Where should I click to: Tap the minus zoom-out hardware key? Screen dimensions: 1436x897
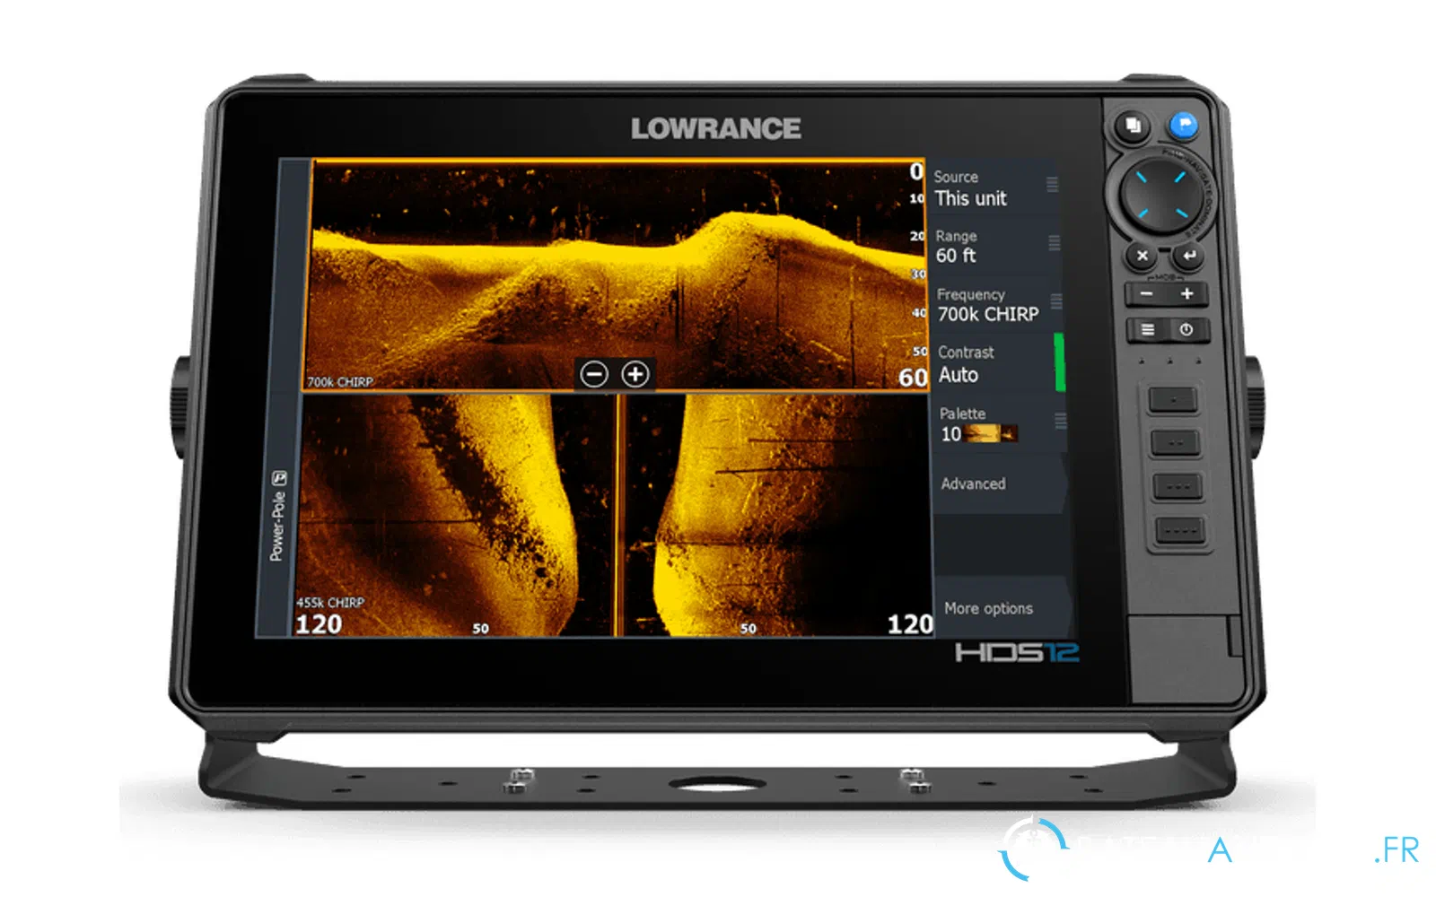point(1146,294)
